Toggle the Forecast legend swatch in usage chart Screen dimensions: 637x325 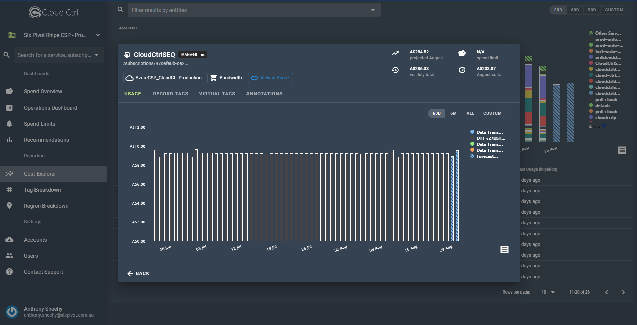click(x=472, y=156)
